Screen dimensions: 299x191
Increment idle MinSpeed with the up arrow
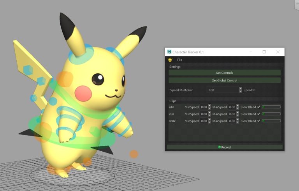pos(209,106)
